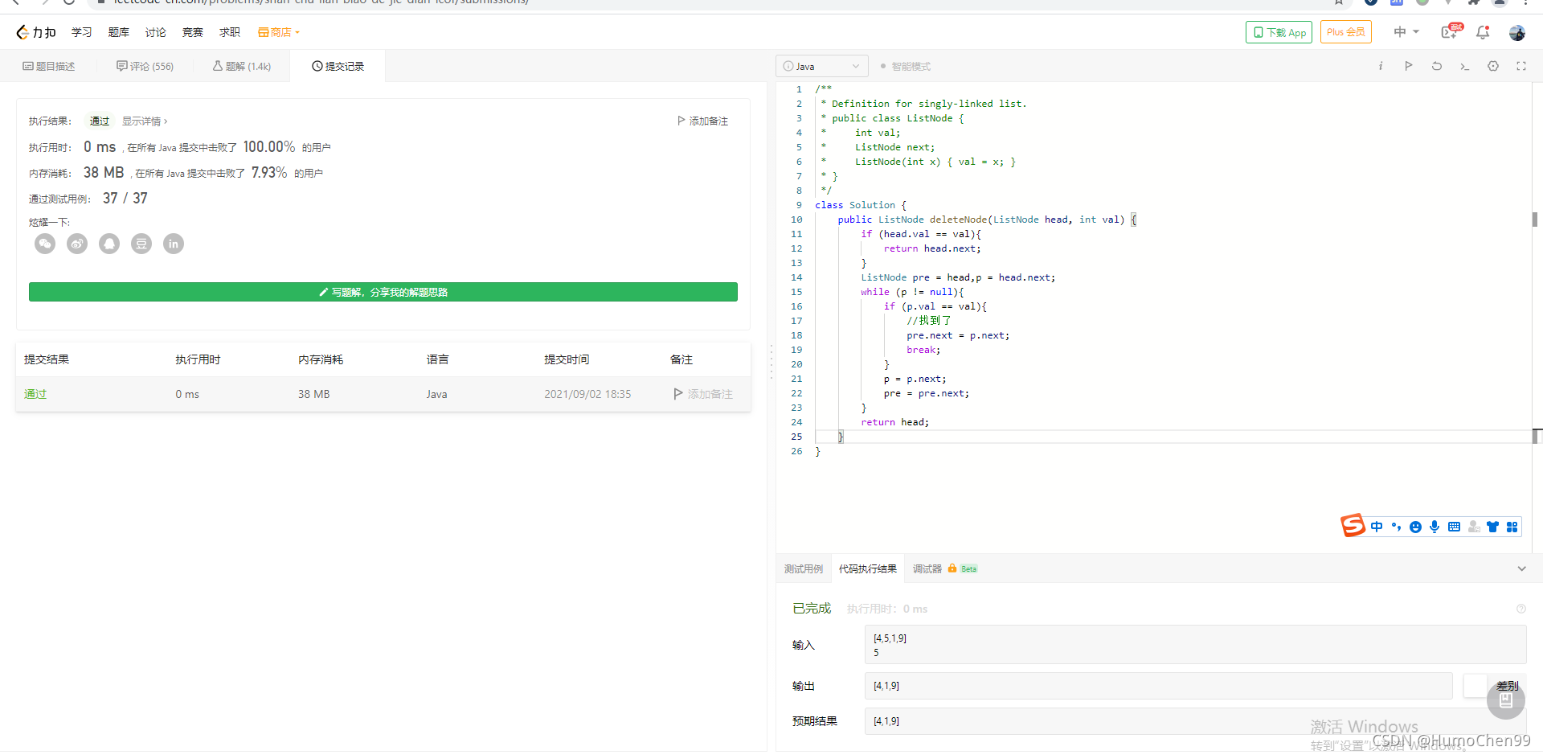Image resolution: width=1543 pixels, height=755 pixels.
Task: Switch to 题目描述 tab
Action: point(49,66)
